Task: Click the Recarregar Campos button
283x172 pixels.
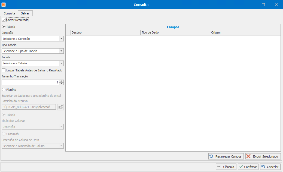Action: tap(226, 156)
